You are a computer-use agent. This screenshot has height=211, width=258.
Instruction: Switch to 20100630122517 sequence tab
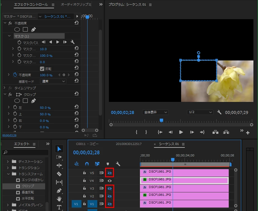pyautogui.click(x=129, y=144)
